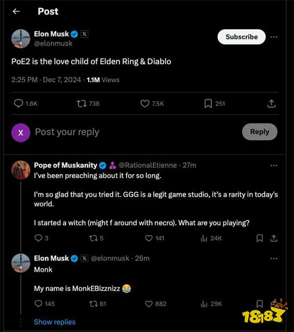The width and height of the screenshot is (294, 332).
Task: Share the main post via the upload icon
Action: click(271, 103)
